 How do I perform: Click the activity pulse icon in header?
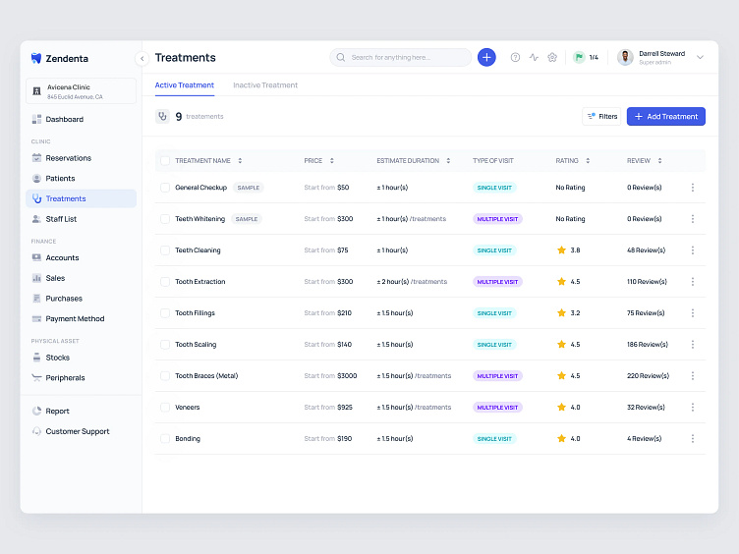pos(534,57)
